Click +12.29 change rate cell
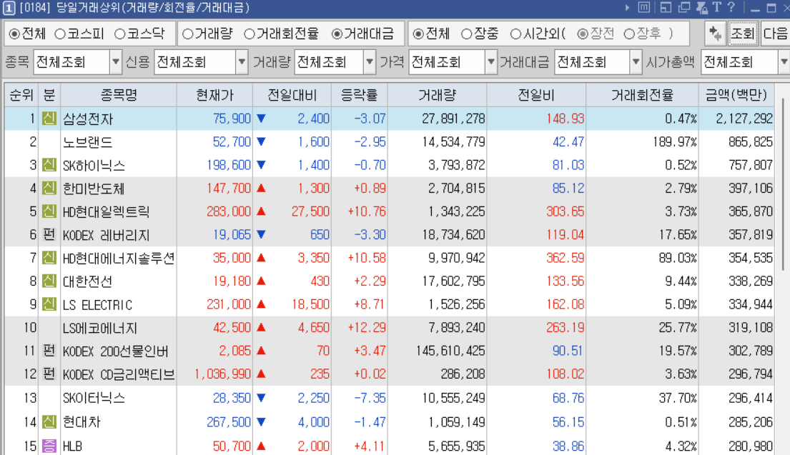This screenshot has height=455, width=790. (x=367, y=328)
